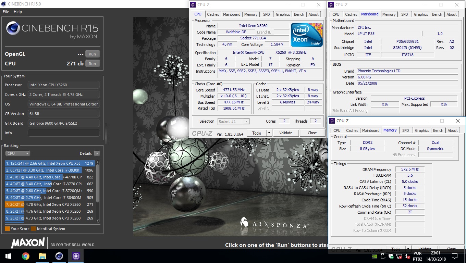The width and height of the screenshot is (466, 263).
Task: Click ranking scrollbar up arrow
Action: coord(98,162)
